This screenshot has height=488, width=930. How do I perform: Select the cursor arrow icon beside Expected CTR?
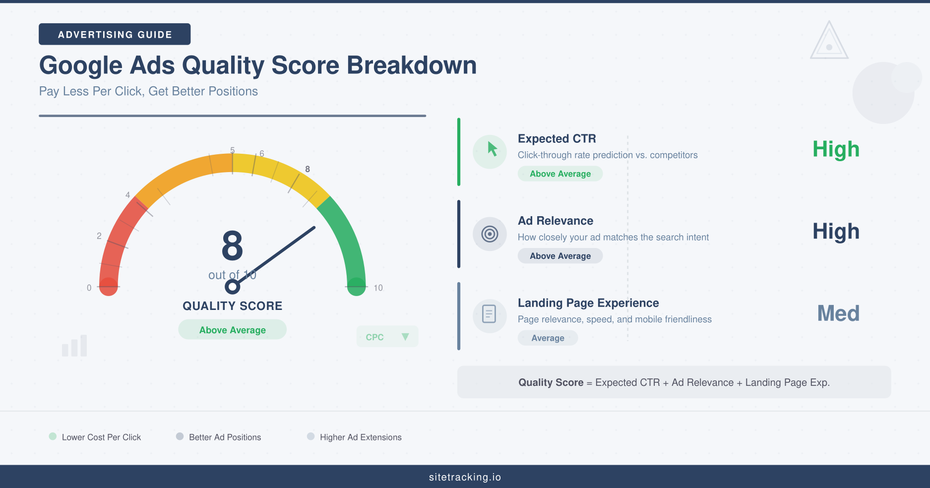(x=490, y=151)
